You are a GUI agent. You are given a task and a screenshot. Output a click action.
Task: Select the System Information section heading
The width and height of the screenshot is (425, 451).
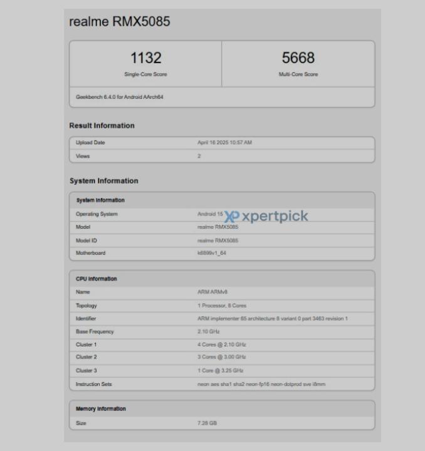tap(103, 181)
